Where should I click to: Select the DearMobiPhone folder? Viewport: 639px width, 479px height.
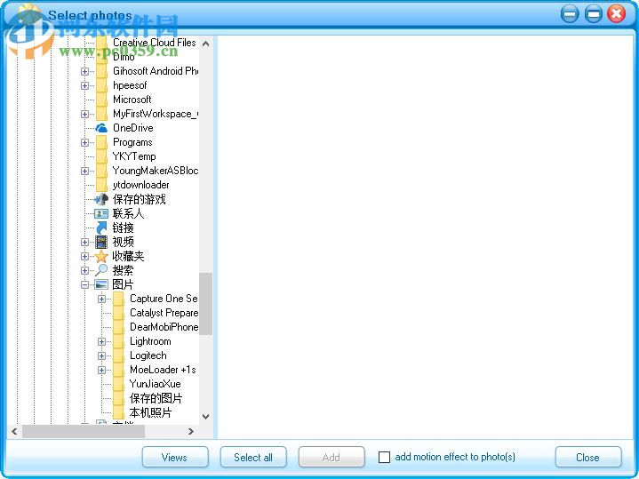(164, 327)
